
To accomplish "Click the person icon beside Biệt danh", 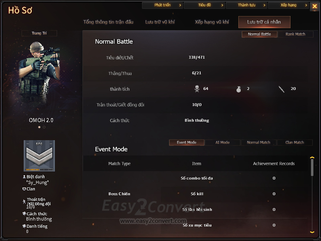I will [x=24, y=176].
